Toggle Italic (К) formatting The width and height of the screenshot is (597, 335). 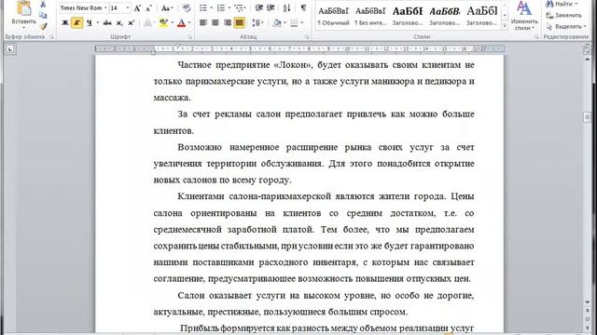click(x=76, y=23)
